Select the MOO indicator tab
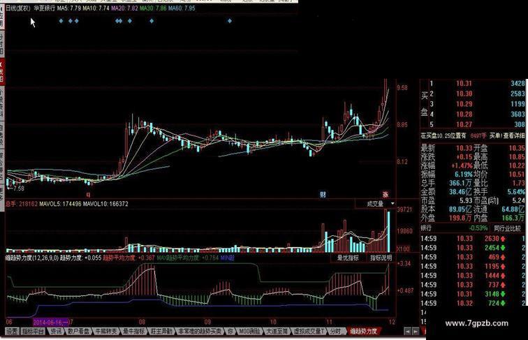This screenshot has height=340, width=528. [x=249, y=331]
